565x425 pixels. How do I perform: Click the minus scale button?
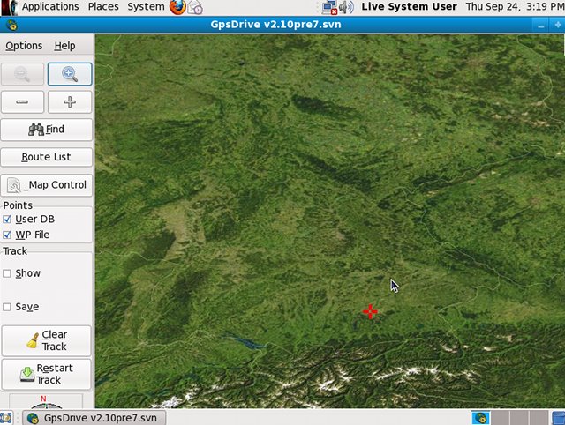tap(22, 102)
